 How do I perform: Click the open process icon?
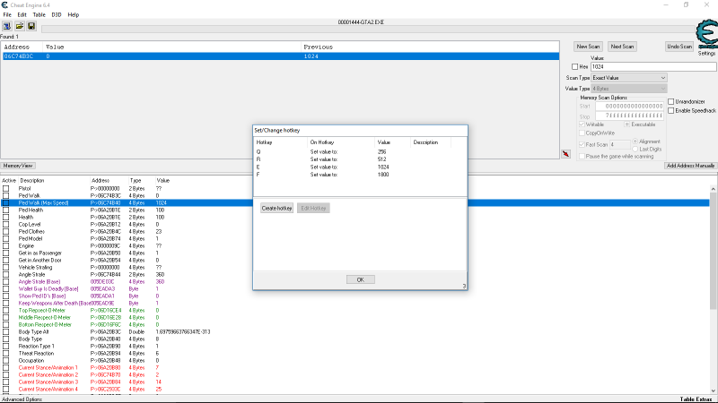coord(6,26)
